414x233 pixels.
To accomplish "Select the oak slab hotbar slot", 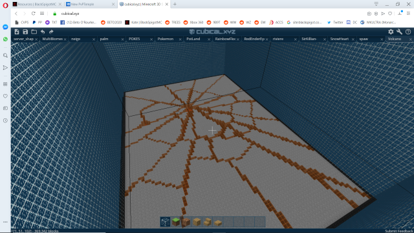I will pyautogui.click(x=218, y=222).
